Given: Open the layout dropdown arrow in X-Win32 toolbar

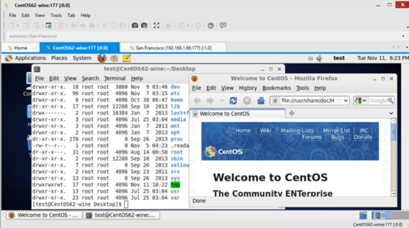Looking at the screenshot, I should pos(188,26).
